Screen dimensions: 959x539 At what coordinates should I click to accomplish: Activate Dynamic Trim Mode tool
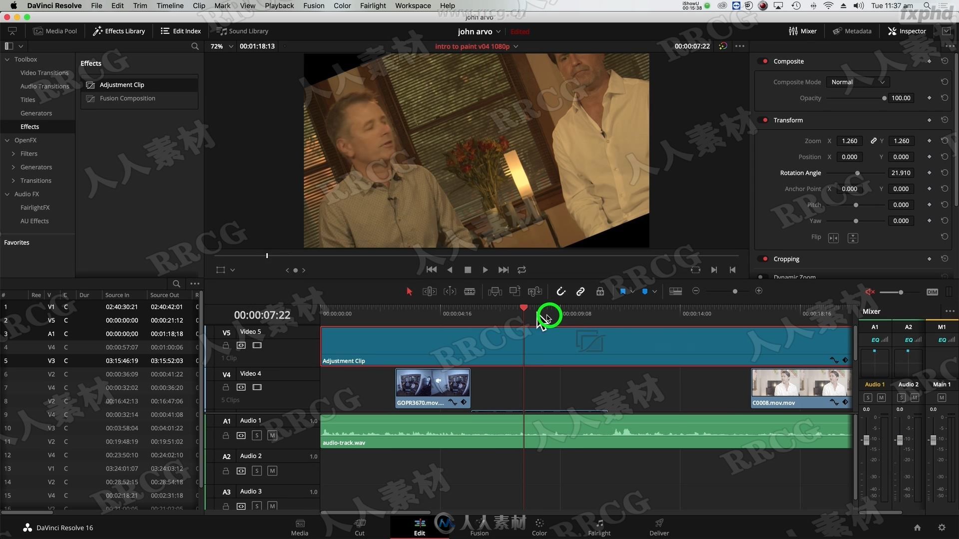click(x=450, y=291)
